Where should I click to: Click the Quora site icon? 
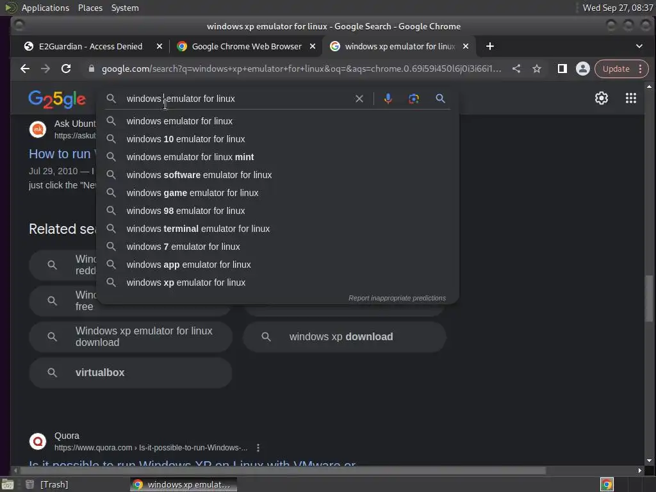point(38,441)
